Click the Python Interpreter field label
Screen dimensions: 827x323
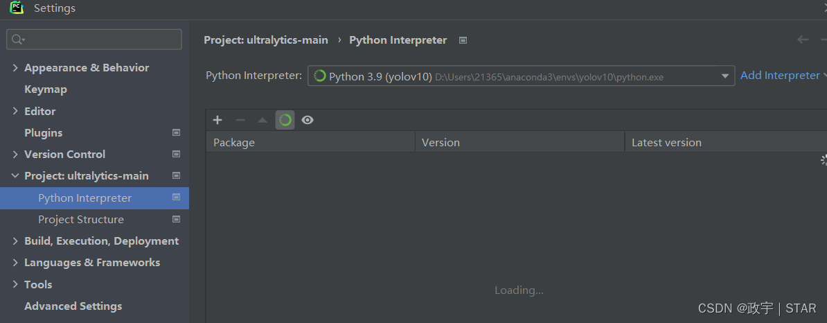coord(254,76)
